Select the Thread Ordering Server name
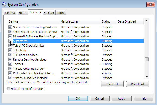Image resolution: width=157 pixels, height=105 pixels. (x=28, y=69)
